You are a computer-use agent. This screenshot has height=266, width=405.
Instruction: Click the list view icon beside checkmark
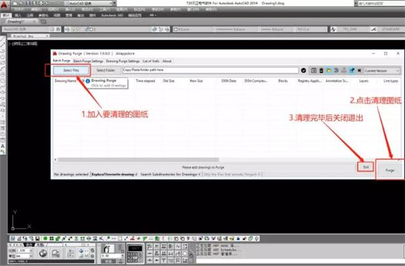314,70
